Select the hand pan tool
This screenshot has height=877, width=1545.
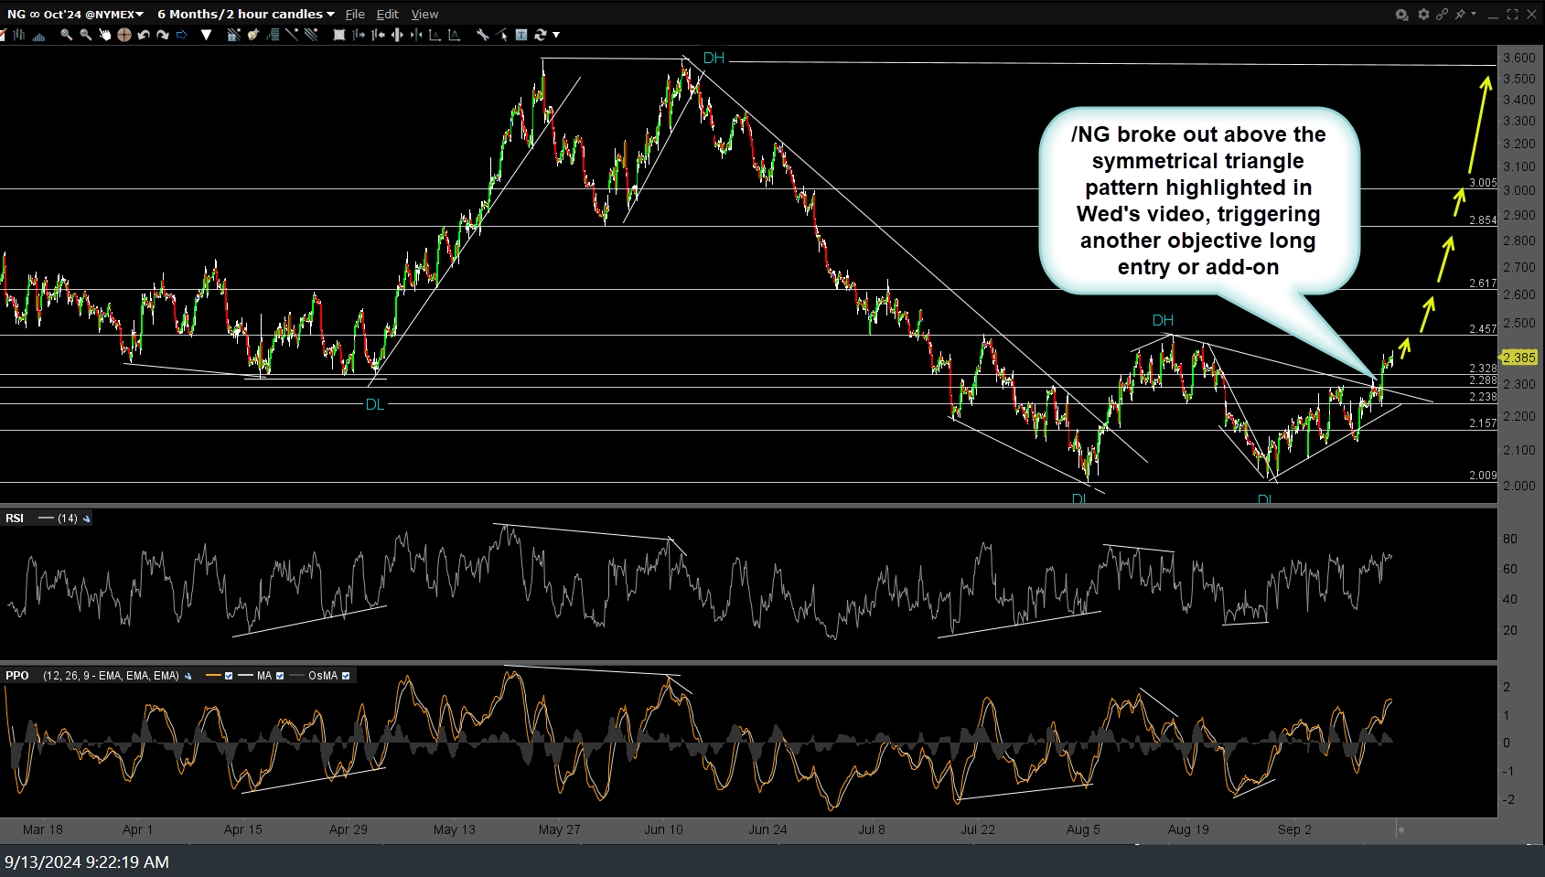point(104,35)
